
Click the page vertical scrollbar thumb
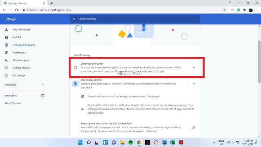[x=259, y=62]
